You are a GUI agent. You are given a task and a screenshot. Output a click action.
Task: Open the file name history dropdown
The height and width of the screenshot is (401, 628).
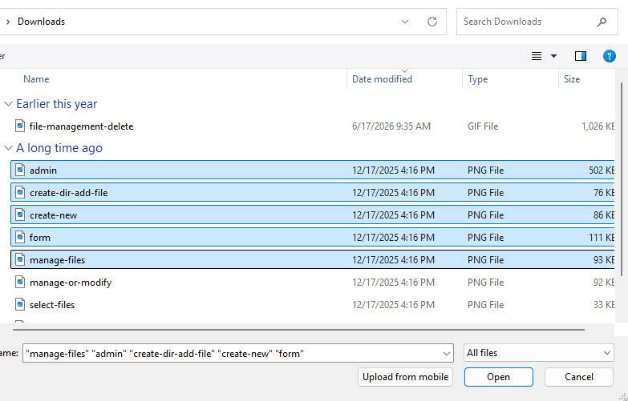[446, 354]
